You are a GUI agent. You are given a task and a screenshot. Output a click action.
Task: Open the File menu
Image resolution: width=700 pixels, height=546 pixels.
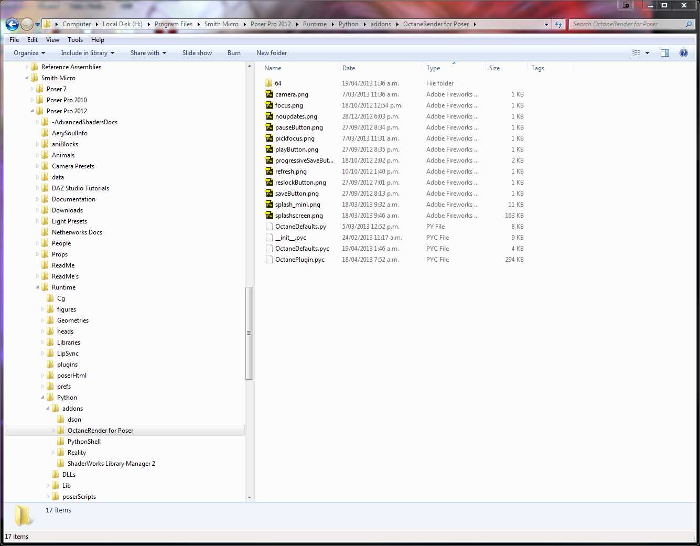pos(14,40)
